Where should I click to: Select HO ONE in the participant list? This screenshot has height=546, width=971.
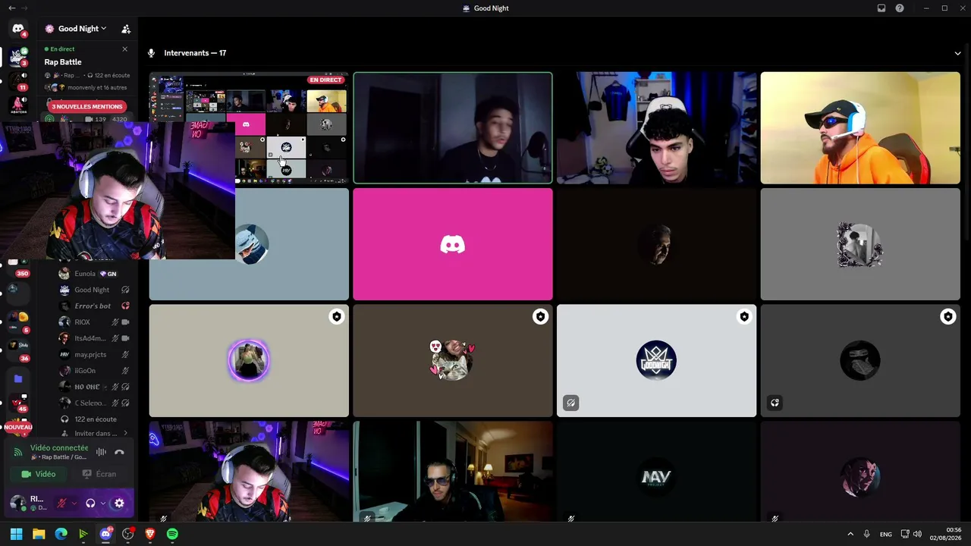point(93,387)
